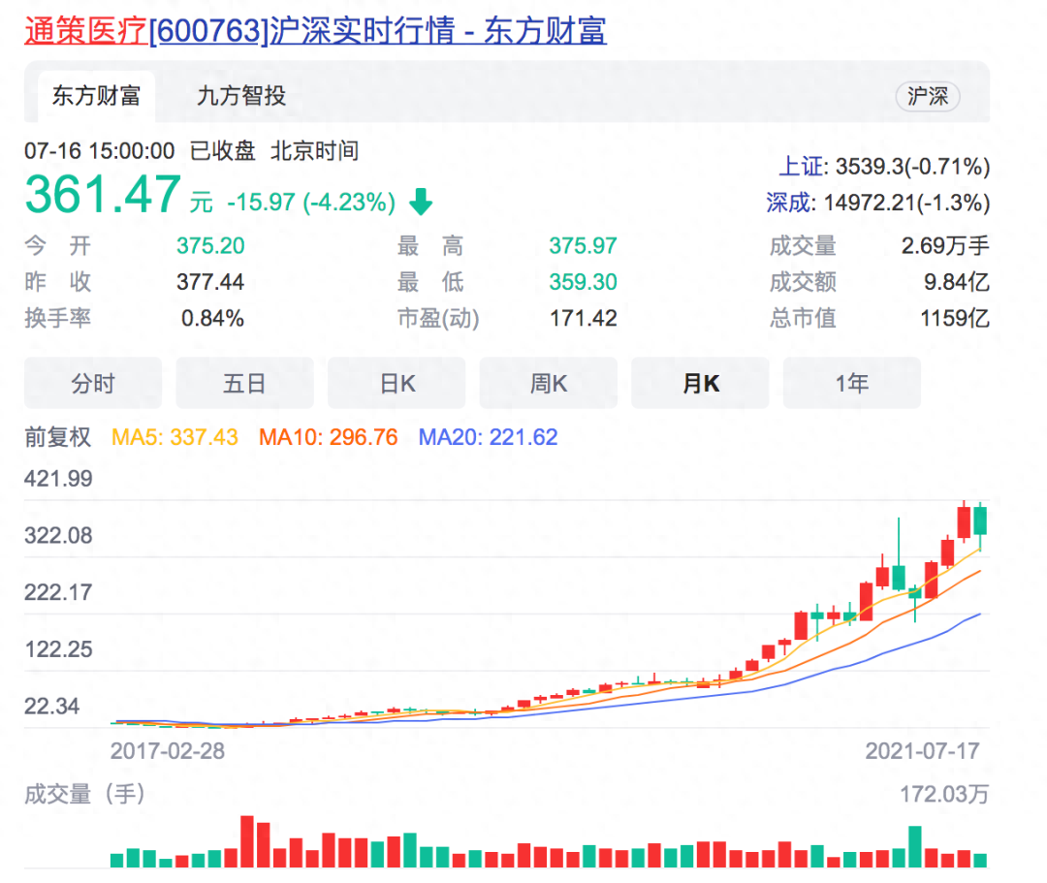Click the 上证 index link
This screenshot has width=1047, height=883.
802,166
